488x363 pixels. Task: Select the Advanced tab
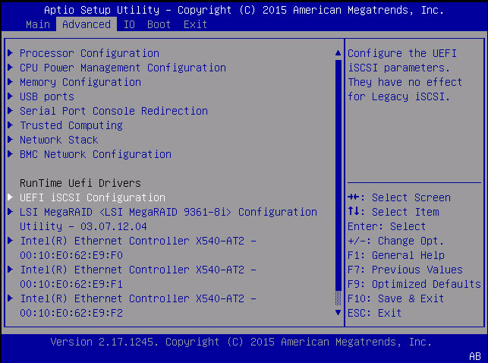(x=87, y=24)
